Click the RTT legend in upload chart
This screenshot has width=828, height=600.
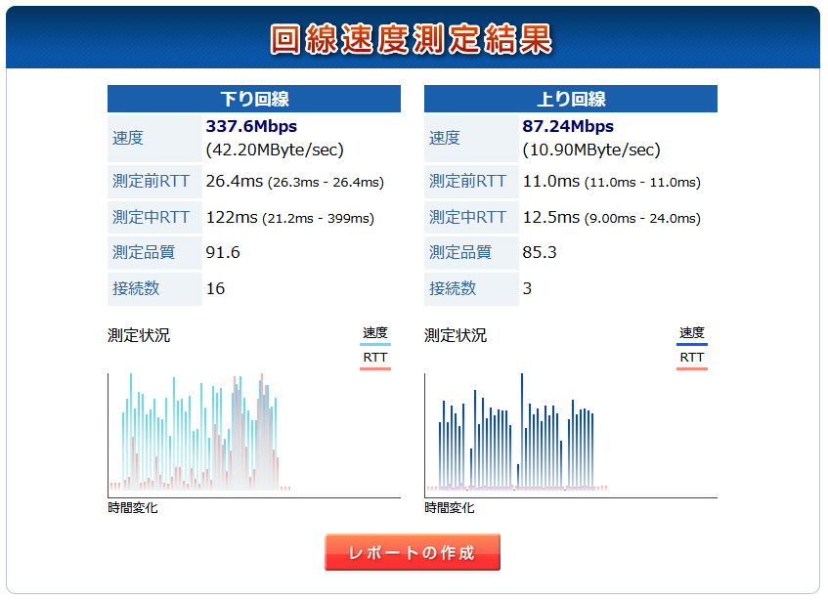692,359
